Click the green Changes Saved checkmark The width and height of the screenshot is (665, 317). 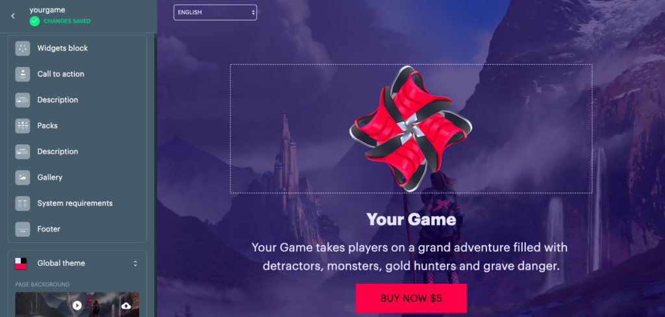35,21
